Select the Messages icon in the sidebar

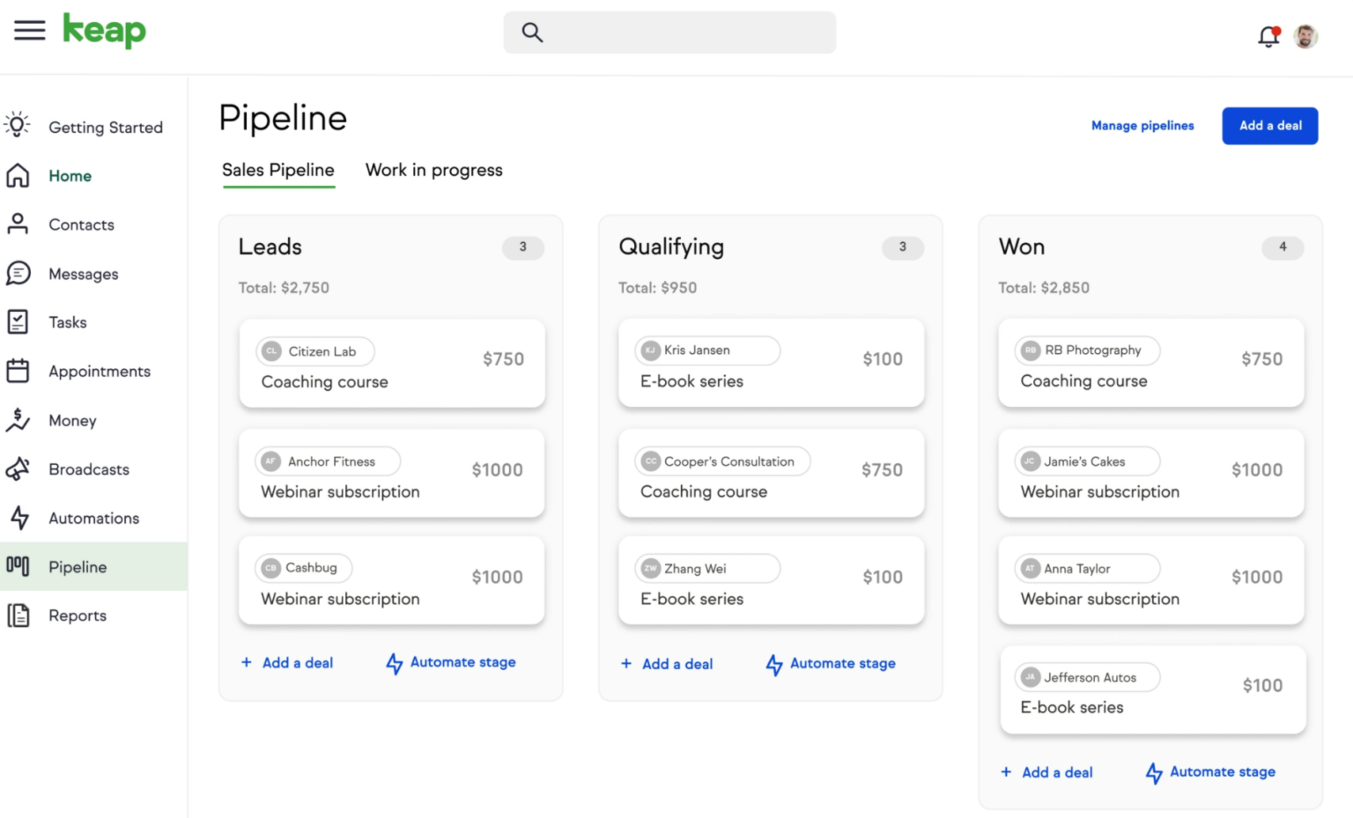(18, 273)
